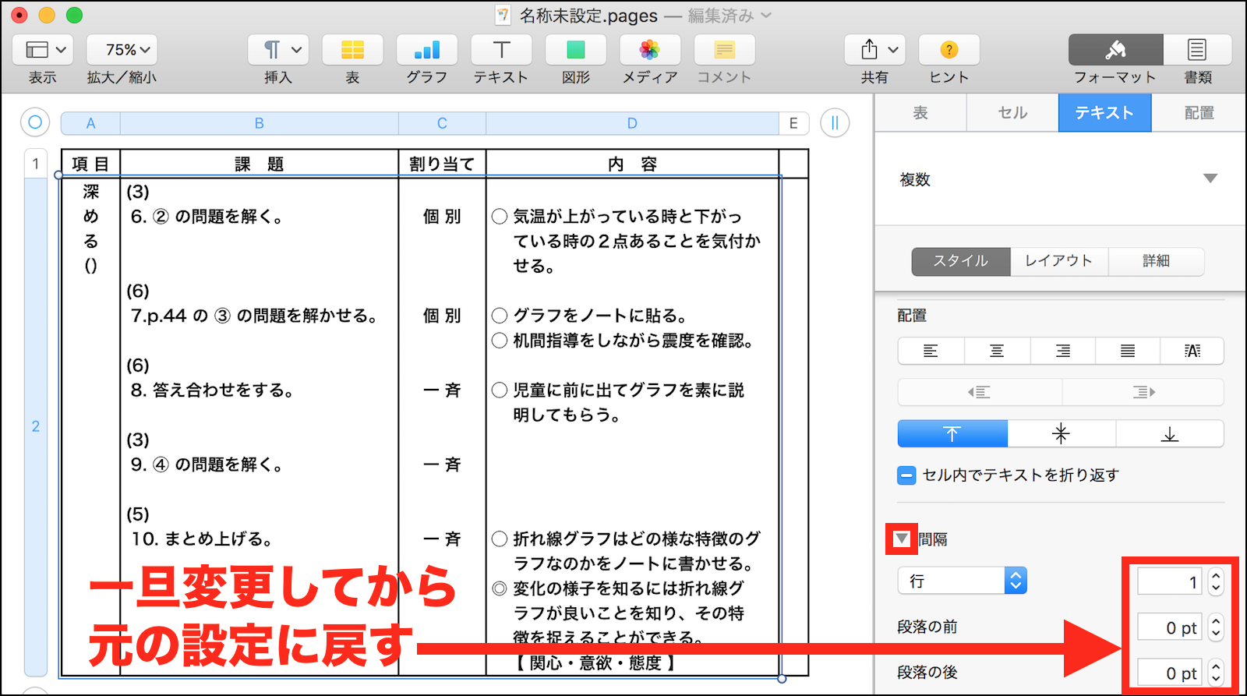The height and width of the screenshot is (696, 1247).
Task: Center-align text horizontally in cell
Action: pos(997,352)
